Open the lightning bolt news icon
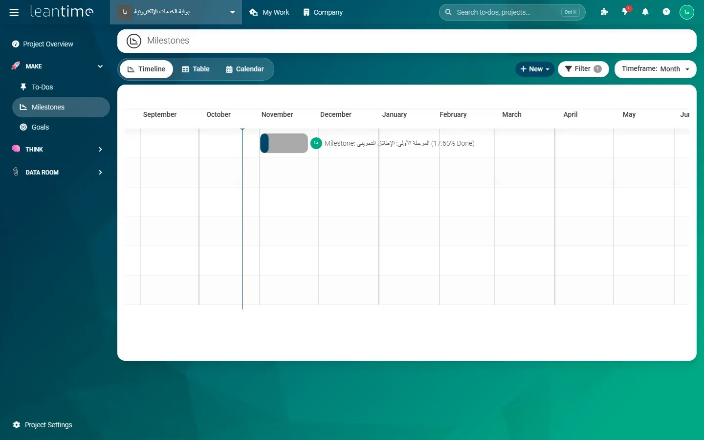 (625, 12)
